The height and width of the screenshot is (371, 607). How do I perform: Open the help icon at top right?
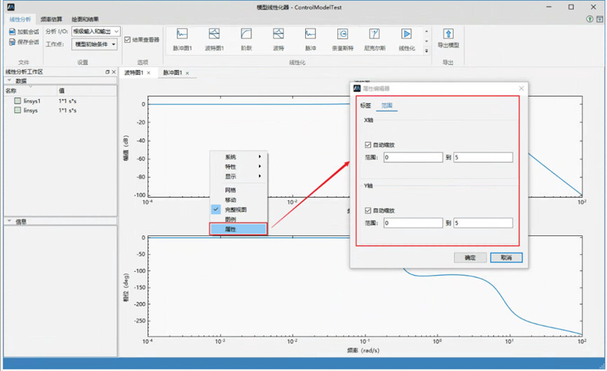pyautogui.click(x=589, y=19)
